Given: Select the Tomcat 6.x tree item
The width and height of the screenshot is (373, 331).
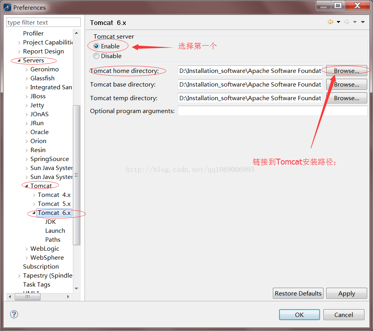Looking at the screenshot, I should [54, 213].
